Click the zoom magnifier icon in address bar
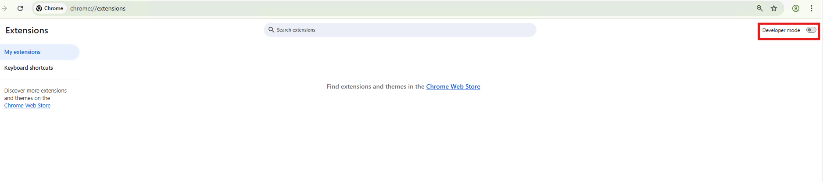Image resolution: width=823 pixels, height=182 pixels. tap(760, 8)
